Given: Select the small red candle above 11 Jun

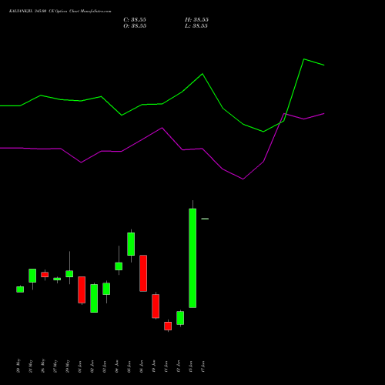Looking at the screenshot, I should [x=168, y=326].
